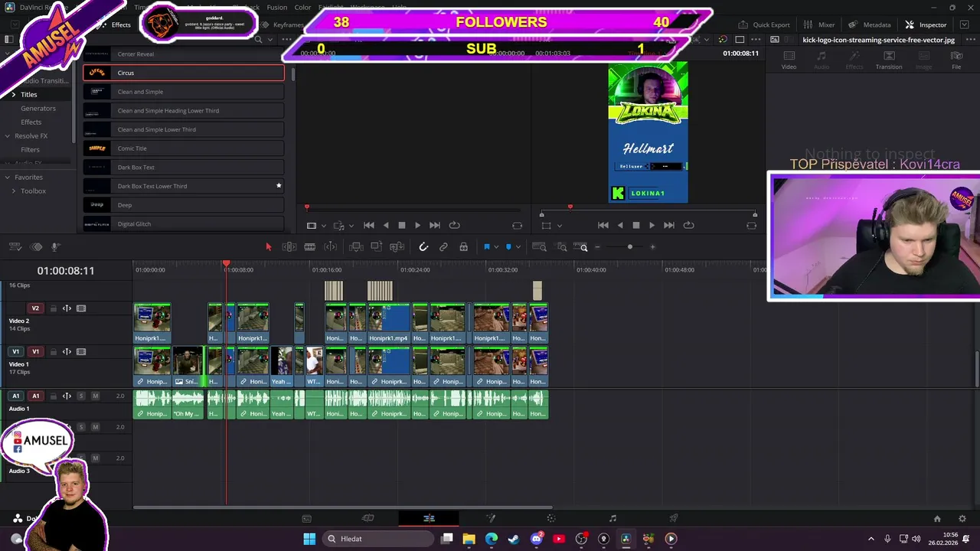Select the arrow Selection Mode tool
This screenshot has height=551, width=980.
pyautogui.click(x=268, y=246)
